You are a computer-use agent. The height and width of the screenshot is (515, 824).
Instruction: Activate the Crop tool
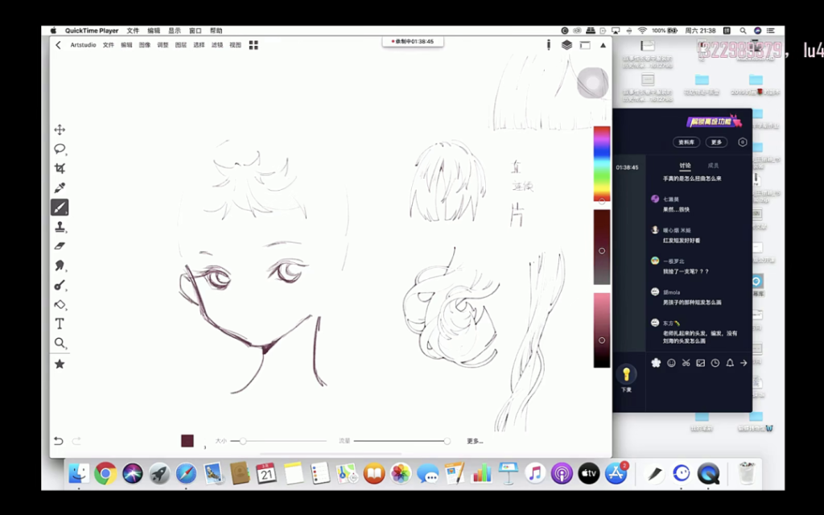[60, 168]
